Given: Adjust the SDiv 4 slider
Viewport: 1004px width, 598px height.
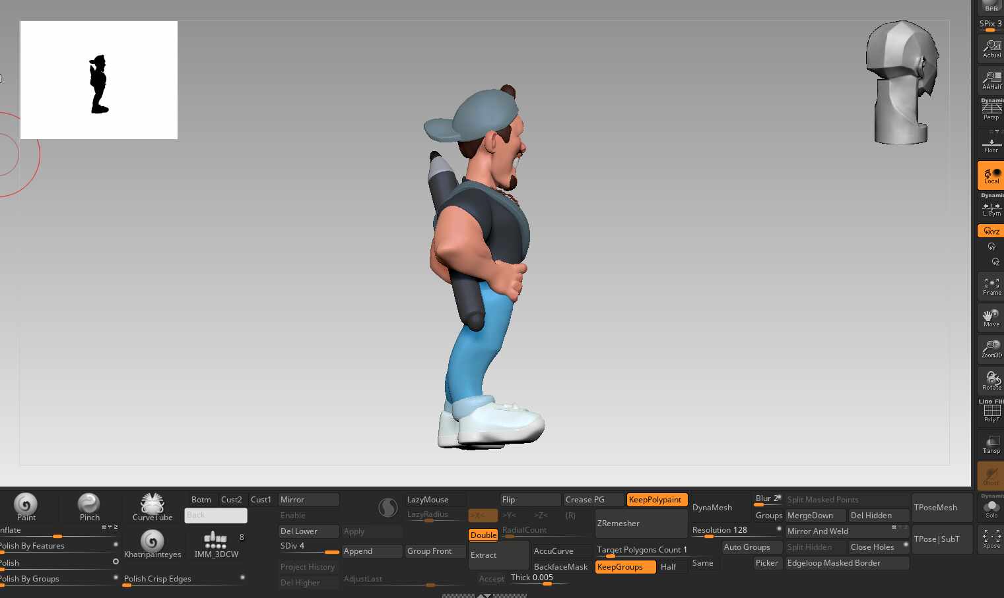Looking at the screenshot, I should (x=309, y=547).
